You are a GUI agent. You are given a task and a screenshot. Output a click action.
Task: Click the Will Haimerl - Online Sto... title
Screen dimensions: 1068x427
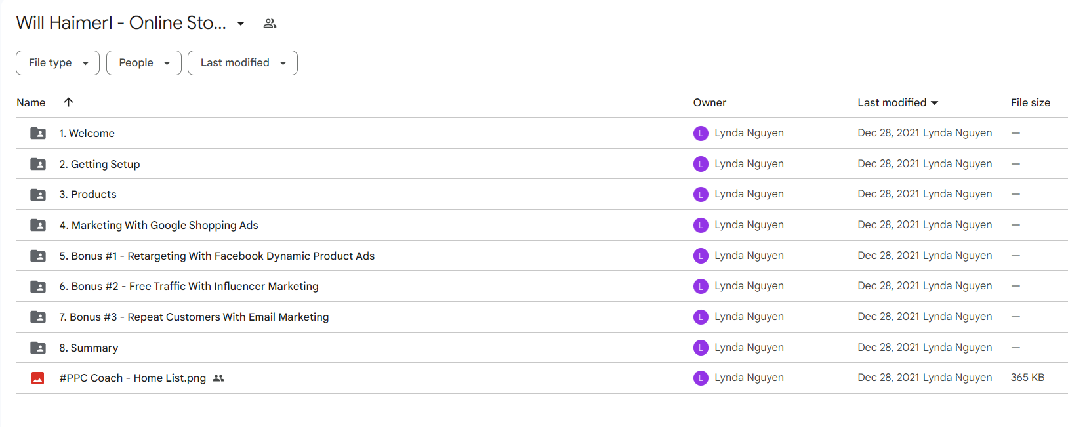coord(121,23)
